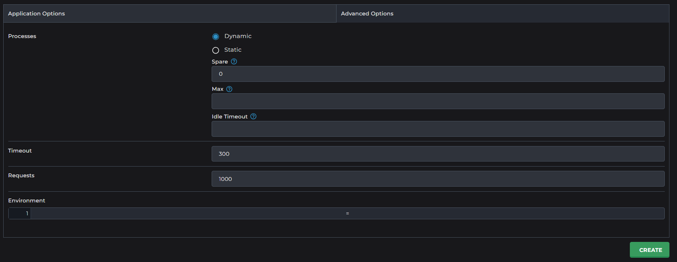Show help for Idle Timeout
The width and height of the screenshot is (677, 262).
(253, 116)
